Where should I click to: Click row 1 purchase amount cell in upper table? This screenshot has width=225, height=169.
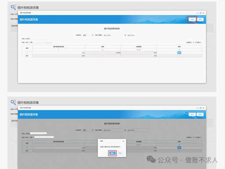point(58,53)
